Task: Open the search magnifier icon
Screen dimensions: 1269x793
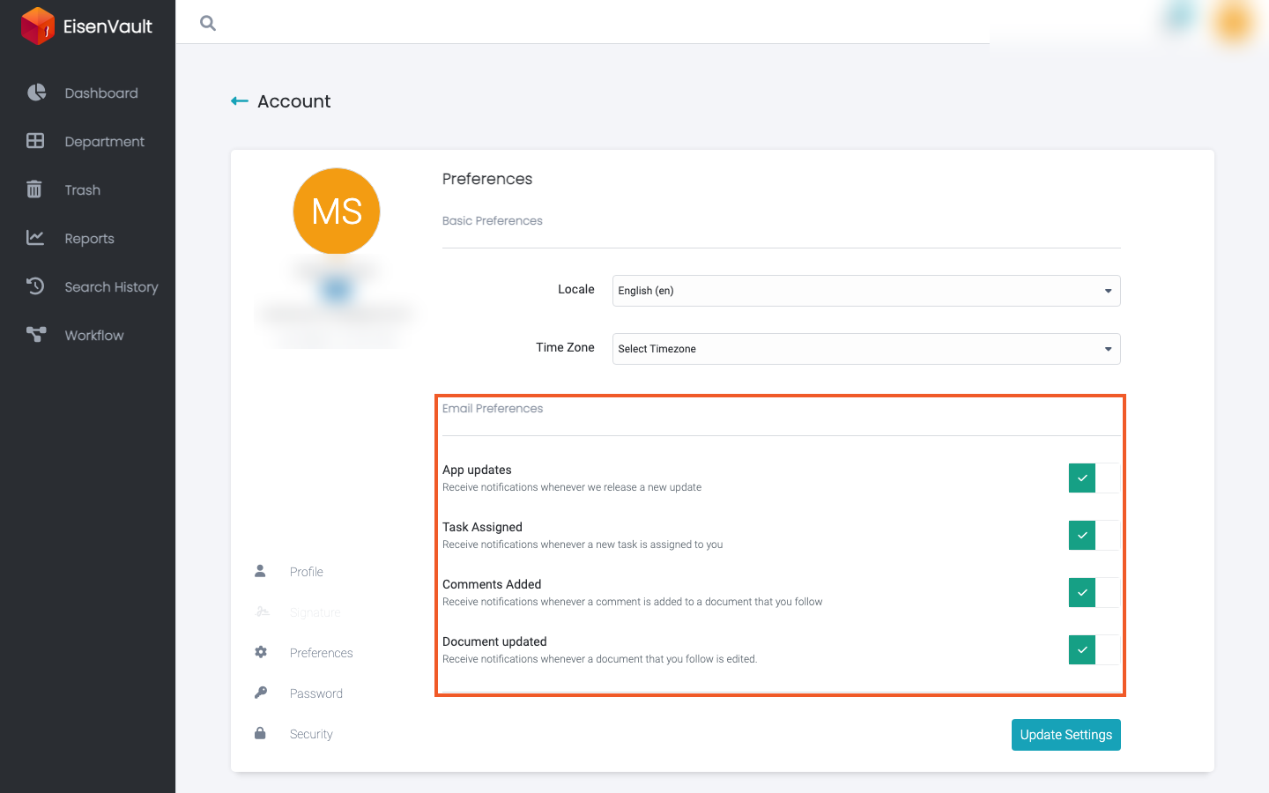Action: [x=208, y=23]
